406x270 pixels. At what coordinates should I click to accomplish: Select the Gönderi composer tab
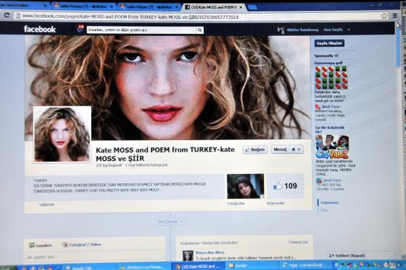pos(40,245)
